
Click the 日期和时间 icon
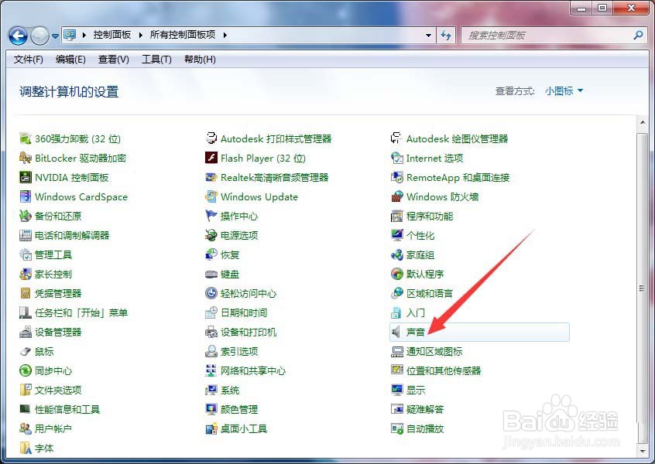pyautogui.click(x=211, y=312)
